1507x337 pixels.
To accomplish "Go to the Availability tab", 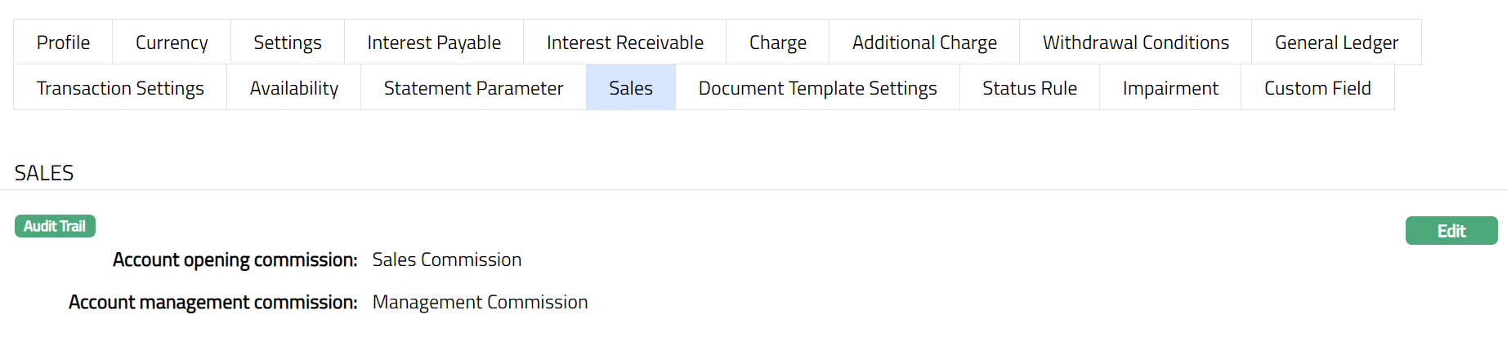I will pyautogui.click(x=294, y=88).
